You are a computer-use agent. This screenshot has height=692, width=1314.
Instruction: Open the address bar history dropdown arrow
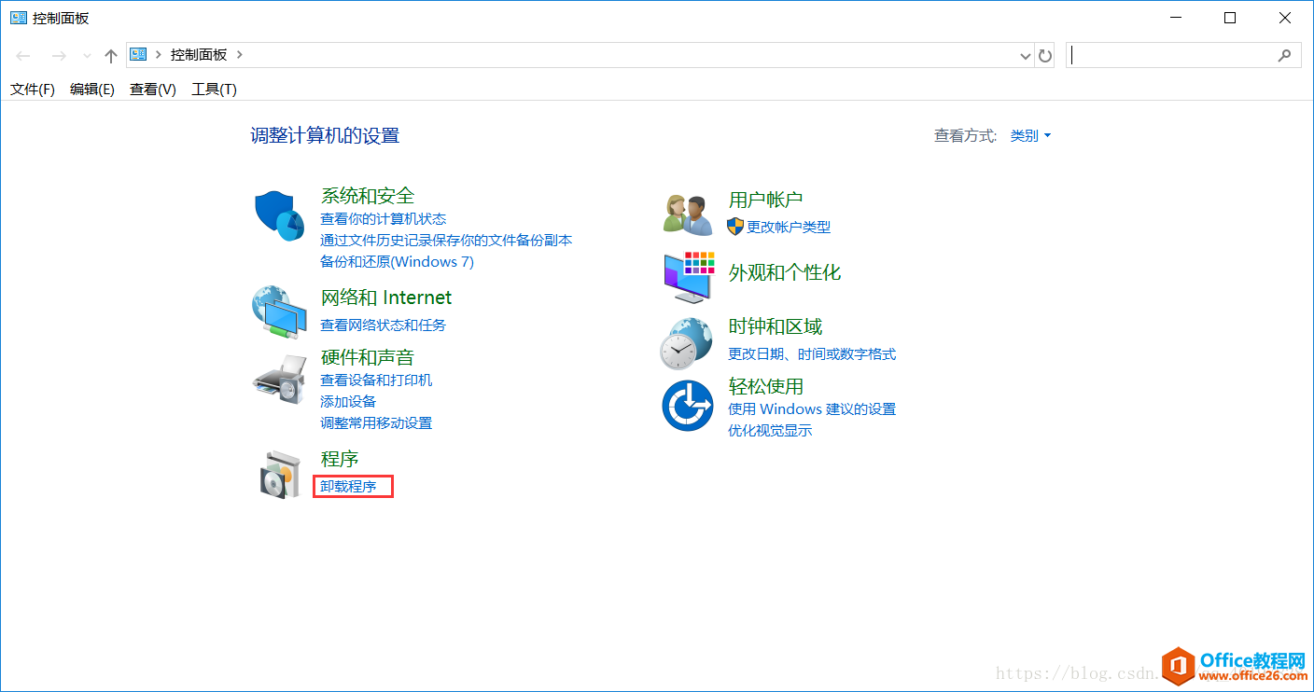click(1026, 56)
